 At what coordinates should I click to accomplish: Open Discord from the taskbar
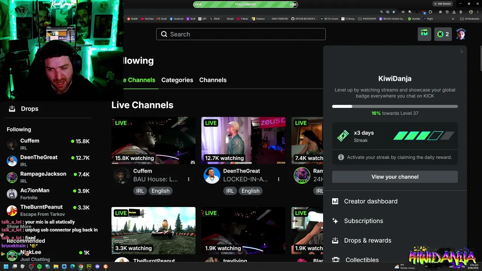pos(97,266)
